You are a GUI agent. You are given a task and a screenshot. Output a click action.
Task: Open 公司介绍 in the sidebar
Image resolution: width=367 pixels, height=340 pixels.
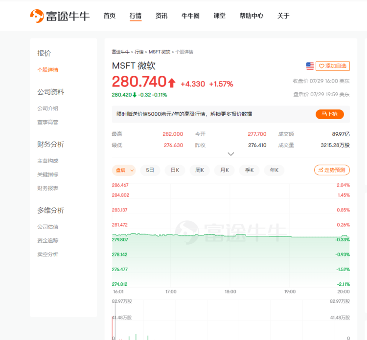pos(48,108)
